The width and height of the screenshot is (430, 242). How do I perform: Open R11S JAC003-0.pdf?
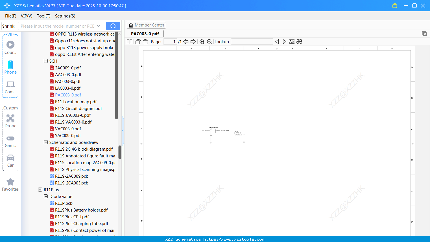tap(73, 115)
